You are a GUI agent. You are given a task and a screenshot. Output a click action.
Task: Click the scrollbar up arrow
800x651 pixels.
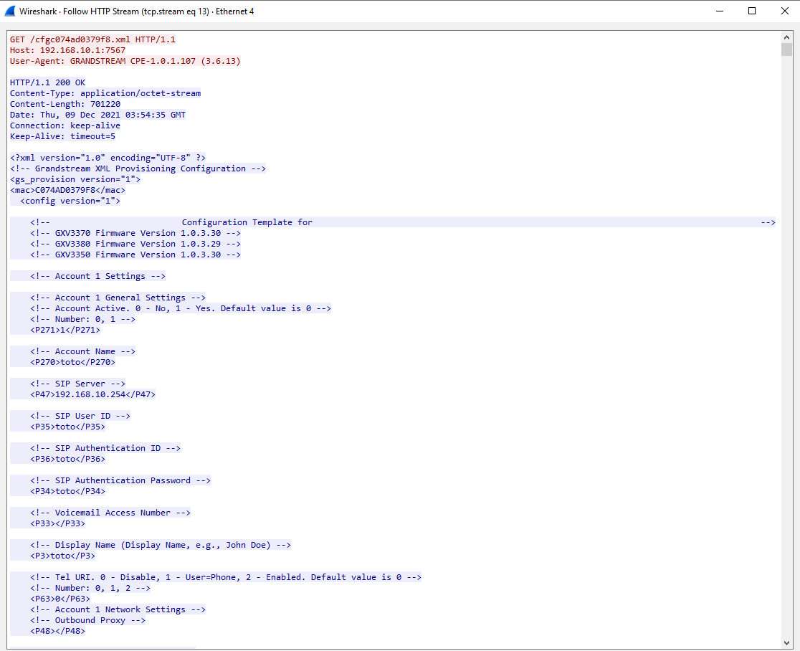(786, 37)
